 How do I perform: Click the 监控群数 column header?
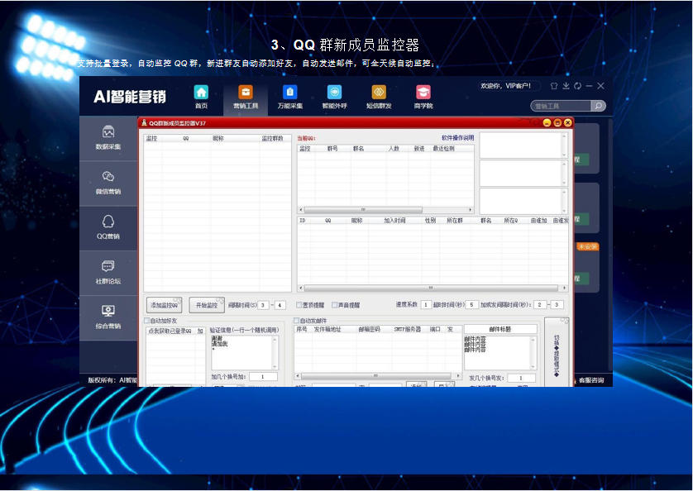(x=273, y=139)
